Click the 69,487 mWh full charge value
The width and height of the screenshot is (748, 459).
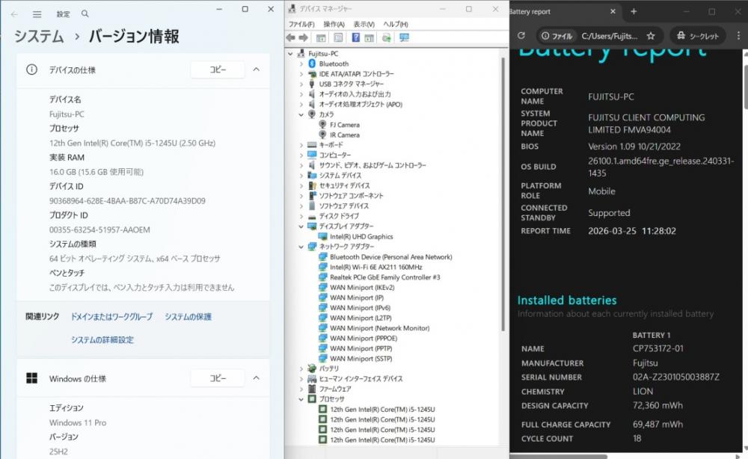tap(657, 424)
